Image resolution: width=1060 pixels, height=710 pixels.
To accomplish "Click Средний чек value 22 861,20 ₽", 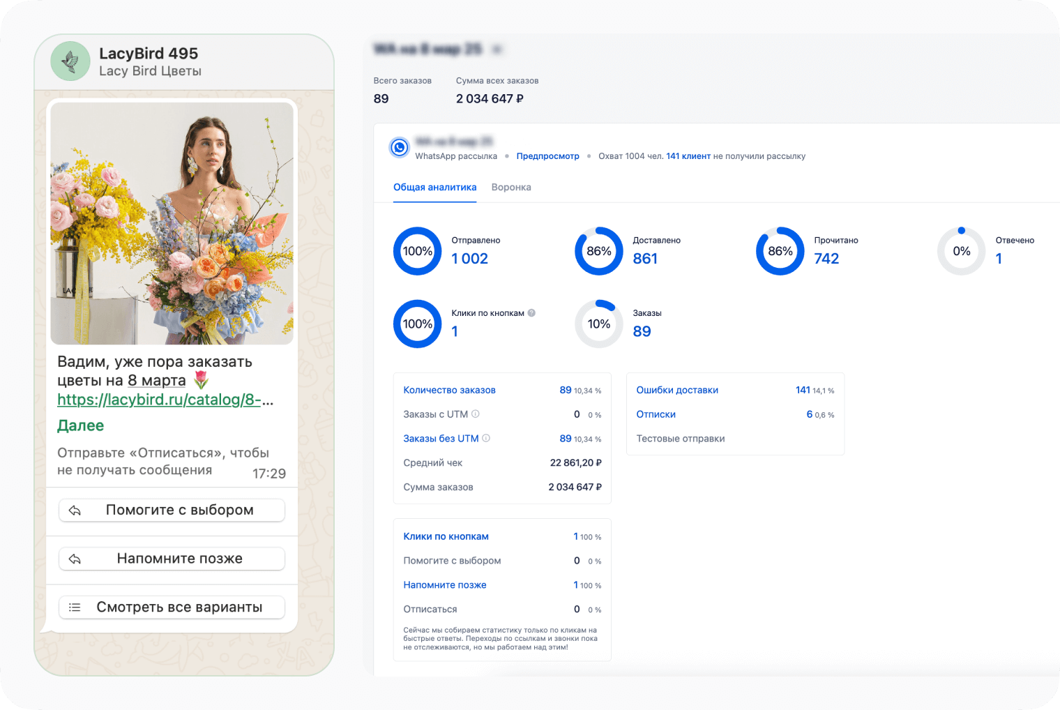I will tap(575, 462).
